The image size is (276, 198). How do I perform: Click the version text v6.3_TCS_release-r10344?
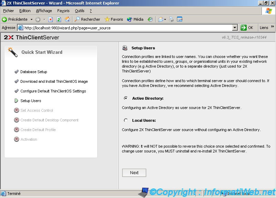click(244, 37)
